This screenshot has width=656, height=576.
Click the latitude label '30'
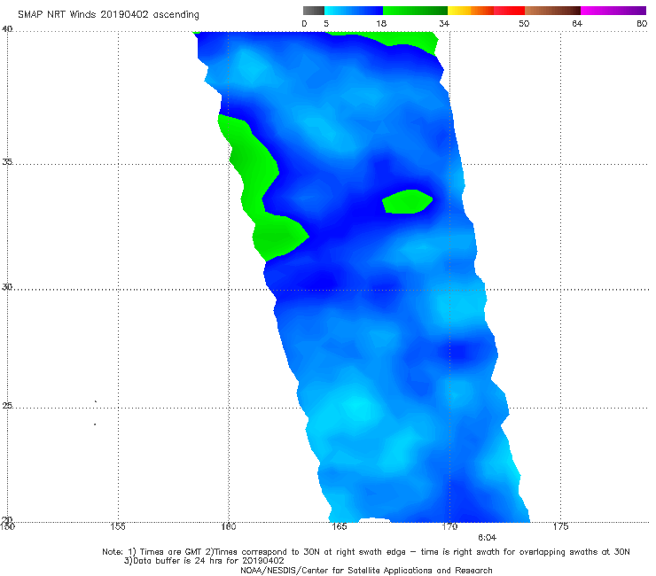(7, 287)
